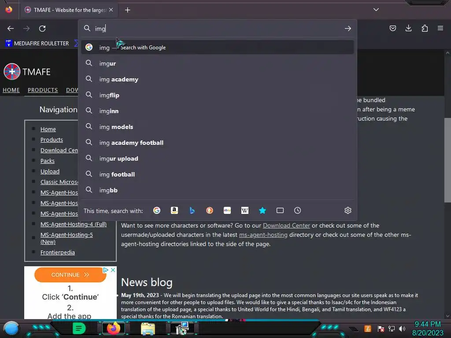Search this time with DuckDuckGo
The image size is (451, 338).
pyautogui.click(x=210, y=210)
